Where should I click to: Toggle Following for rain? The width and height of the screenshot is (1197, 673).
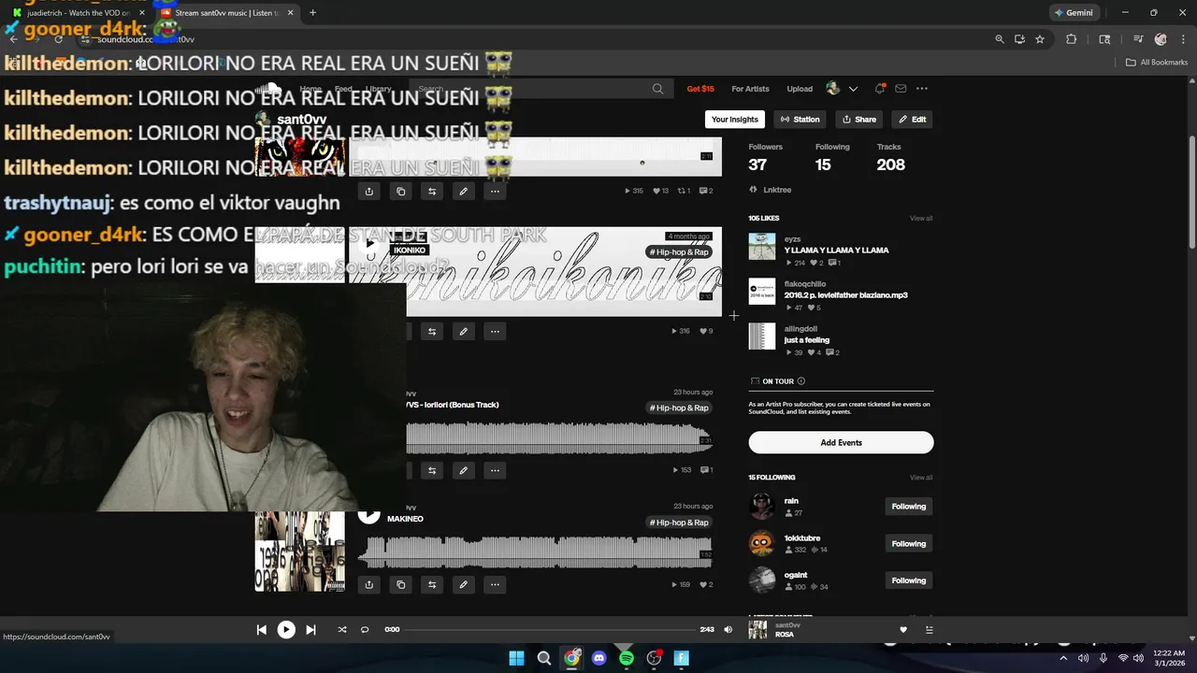pyautogui.click(x=908, y=507)
